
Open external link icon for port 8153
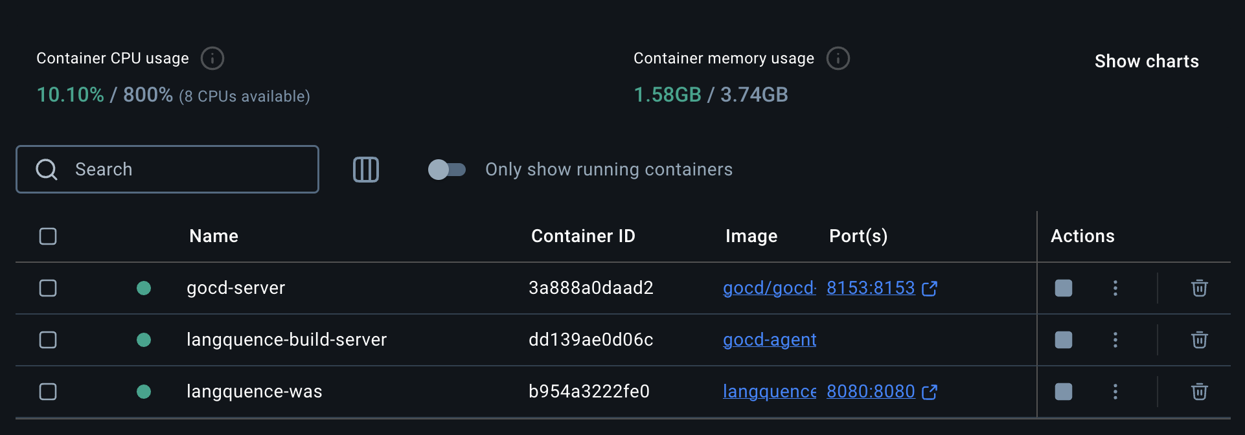pyautogui.click(x=930, y=288)
